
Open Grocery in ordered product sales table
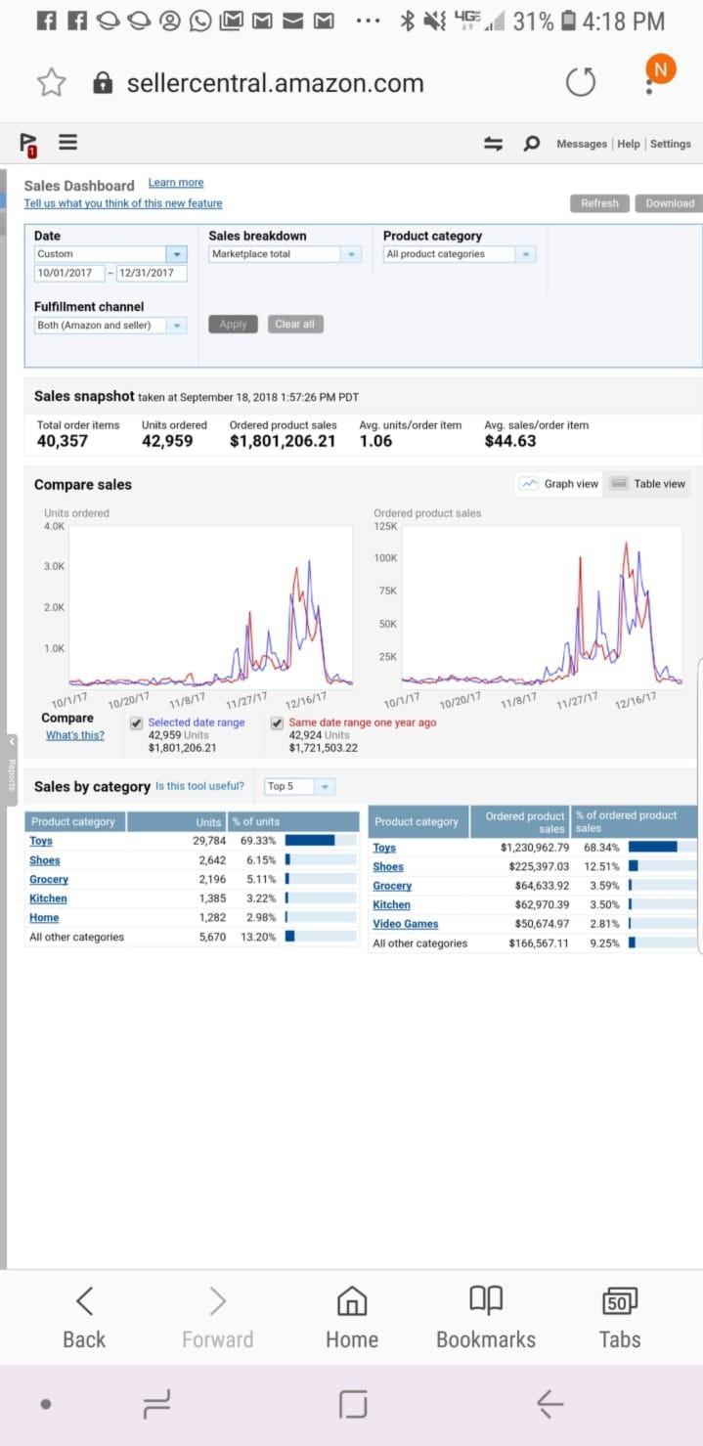pyautogui.click(x=392, y=886)
